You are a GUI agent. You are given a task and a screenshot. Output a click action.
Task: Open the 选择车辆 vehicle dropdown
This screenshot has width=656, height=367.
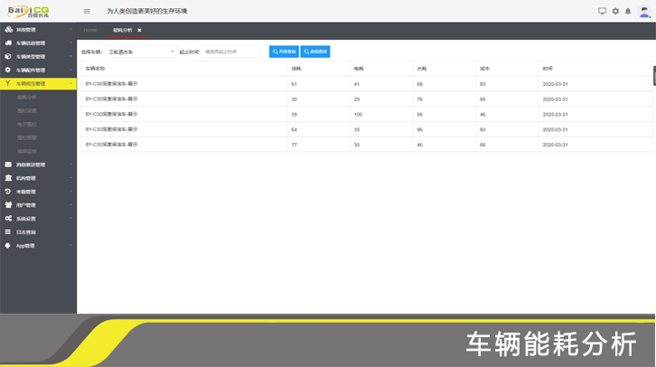click(x=141, y=52)
